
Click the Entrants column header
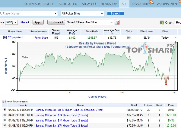tap(149, 105)
